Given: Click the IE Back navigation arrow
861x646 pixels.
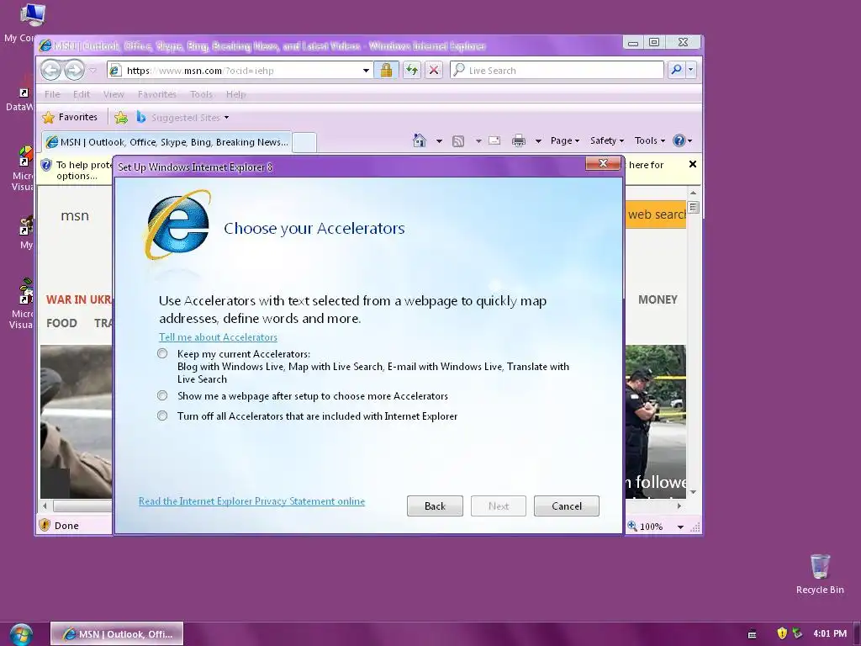Looking at the screenshot, I should click(x=51, y=70).
